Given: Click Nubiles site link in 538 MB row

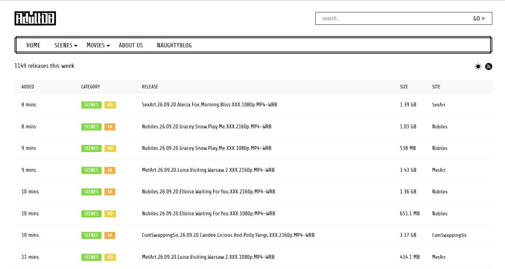Looking at the screenshot, I should 440,148.
